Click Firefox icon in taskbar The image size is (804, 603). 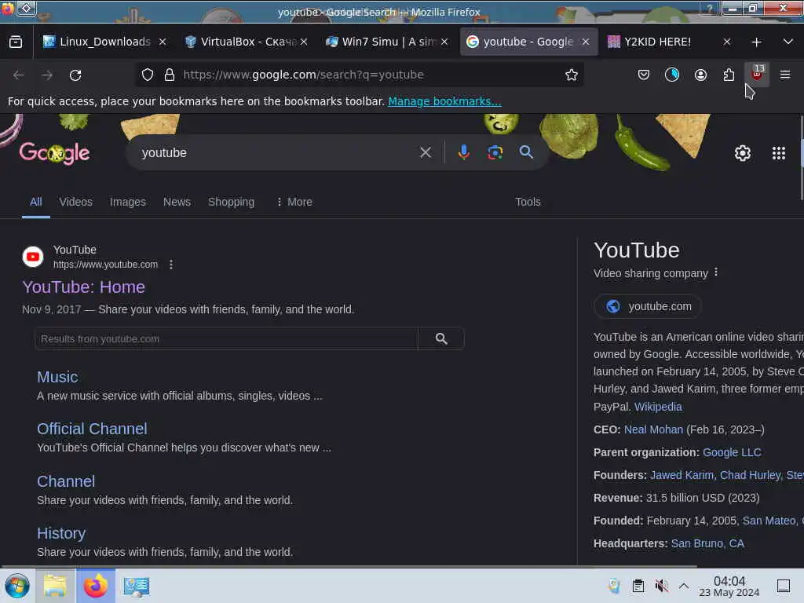[96, 586]
